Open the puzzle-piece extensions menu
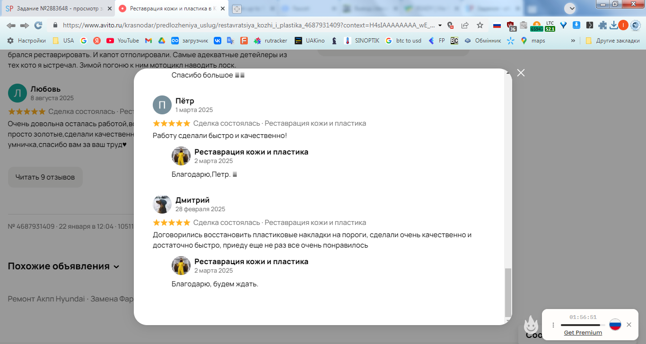The image size is (646, 344). click(x=602, y=26)
